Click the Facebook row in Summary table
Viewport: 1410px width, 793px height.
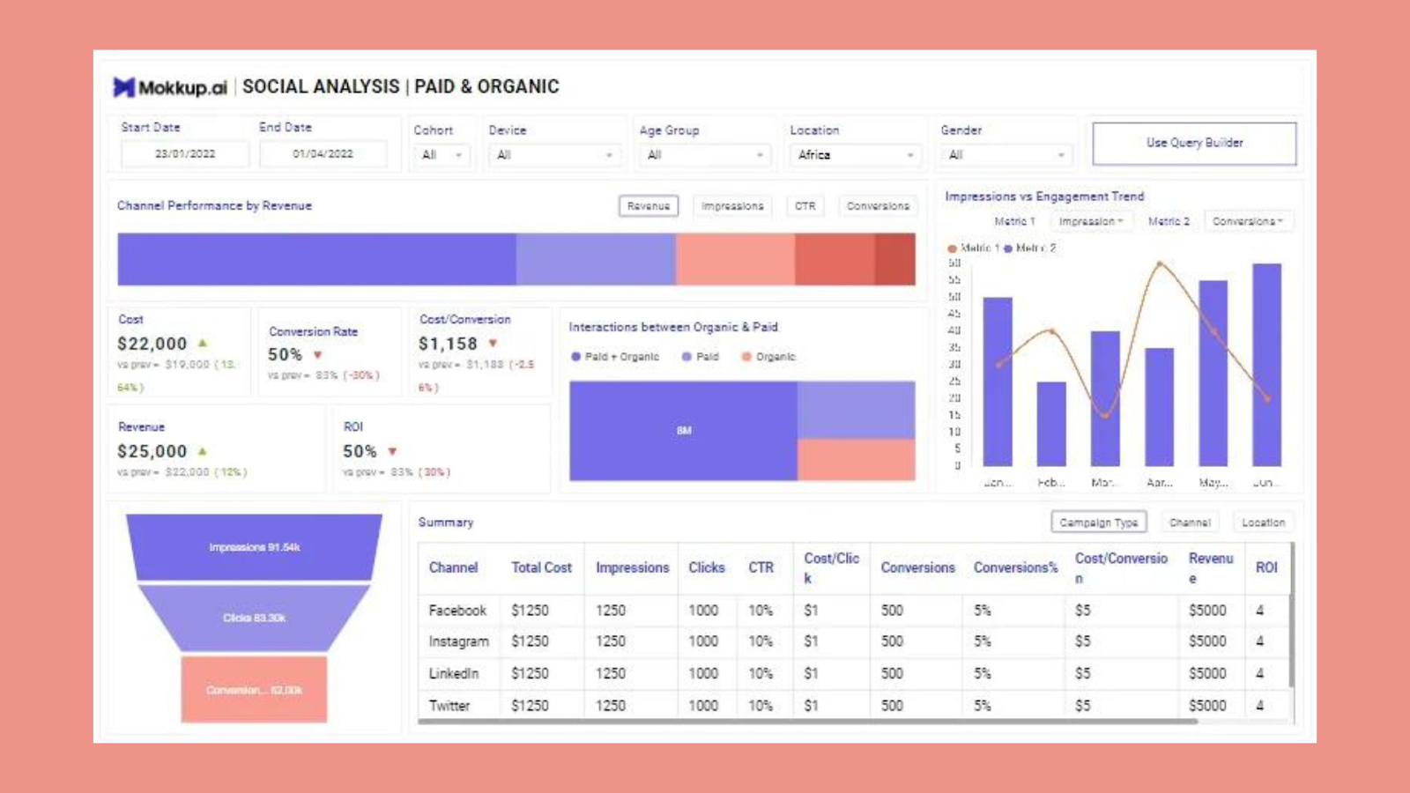point(853,610)
